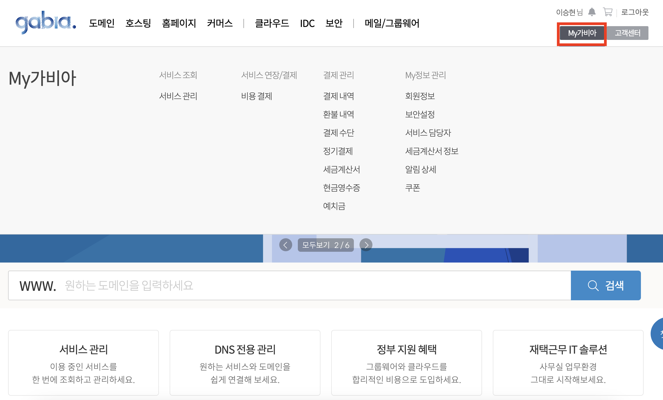Open the 고객센터 button
This screenshot has height=400, width=663.
(627, 33)
